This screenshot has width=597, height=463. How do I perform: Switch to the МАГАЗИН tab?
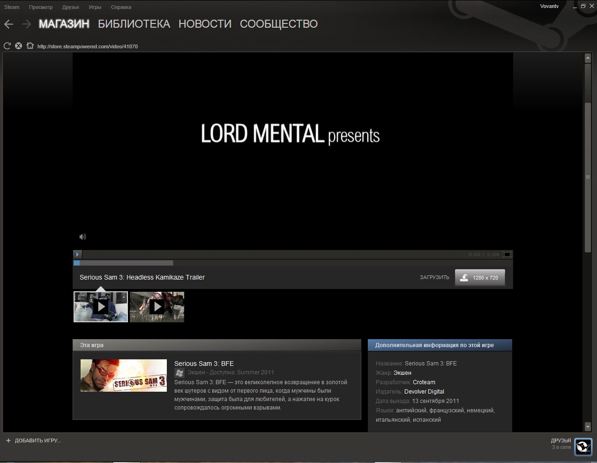pyautogui.click(x=64, y=24)
